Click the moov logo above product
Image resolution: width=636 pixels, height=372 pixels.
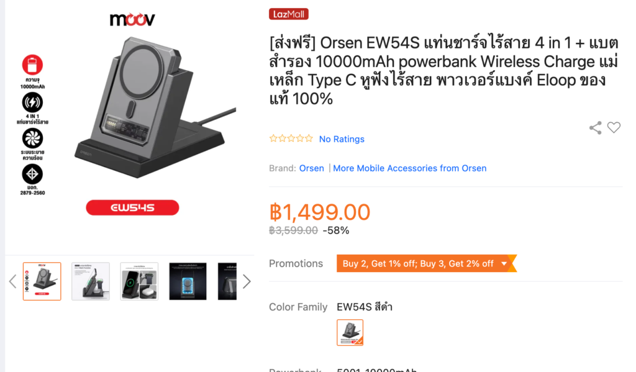[x=132, y=19]
